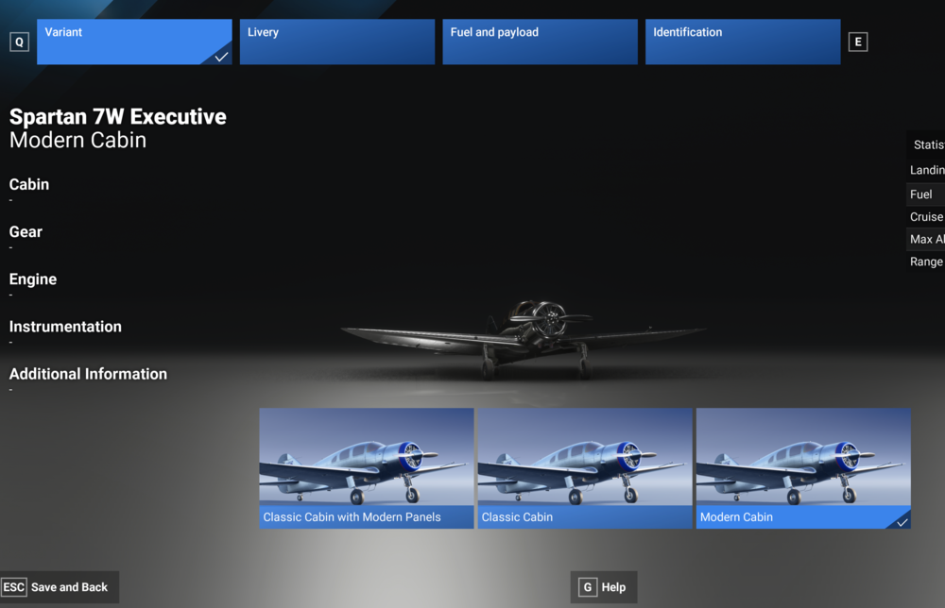Viewport: 945px width, 608px height.
Task: Click the checkmark on the Variant tab
Action: (221, 57)
